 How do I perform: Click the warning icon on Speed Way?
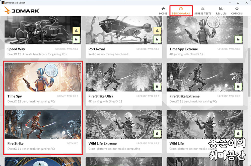click(x=76, y=30)
